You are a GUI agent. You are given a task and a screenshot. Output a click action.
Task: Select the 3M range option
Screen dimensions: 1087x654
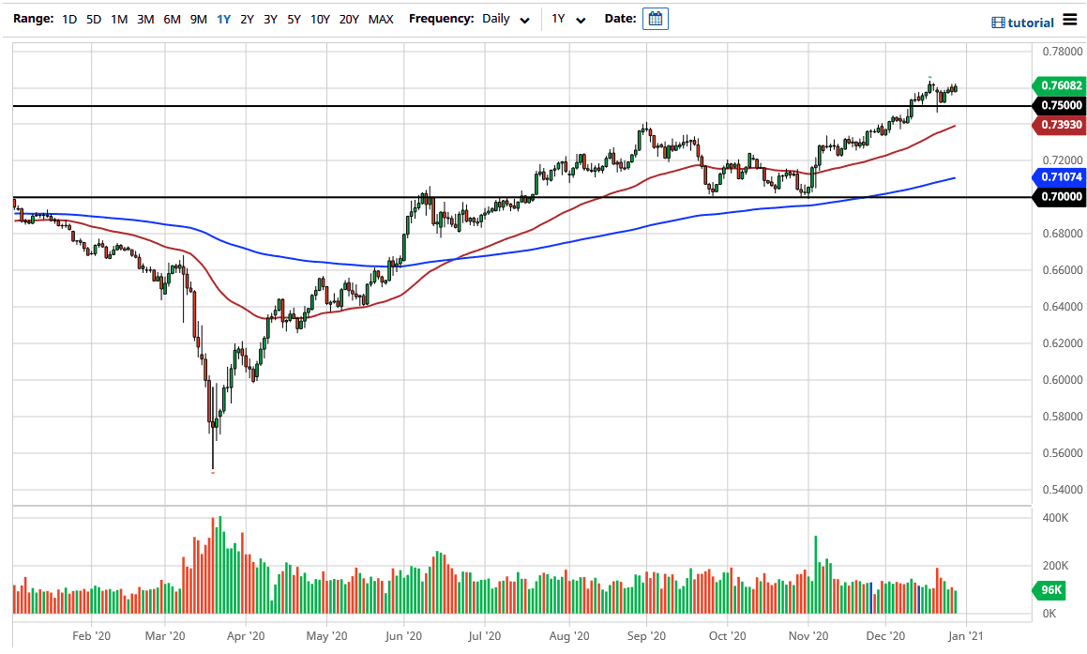(144, 18)
